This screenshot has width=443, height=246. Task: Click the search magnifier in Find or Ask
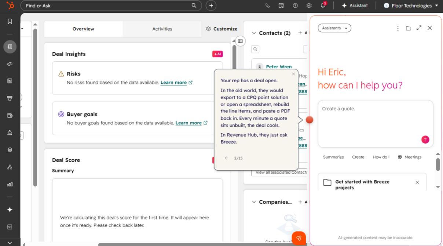click(x=194, y=6)
